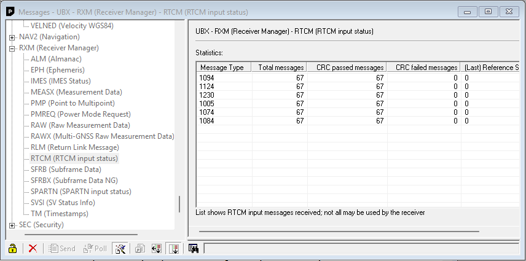This screenshot has height=261, width=526.
Task: Select message type 1074 row
Action: pyautogui.click(x=358, y=112)
